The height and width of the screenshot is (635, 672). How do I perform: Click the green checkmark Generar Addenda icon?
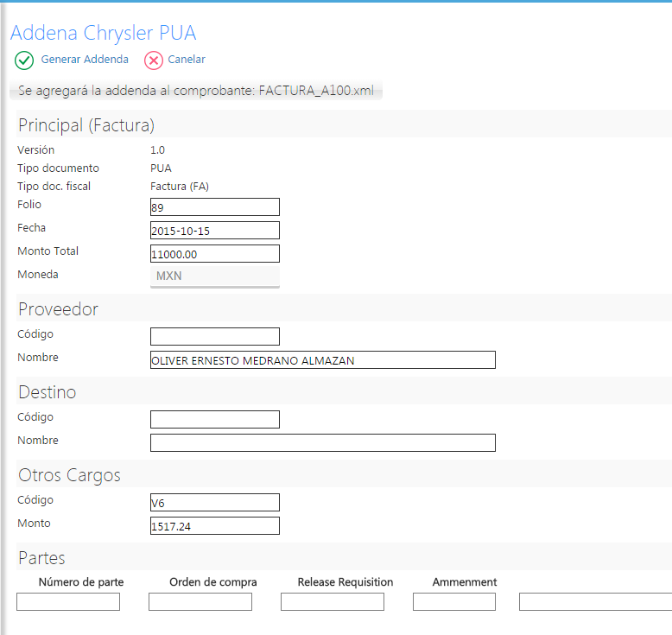click(24, 60)
